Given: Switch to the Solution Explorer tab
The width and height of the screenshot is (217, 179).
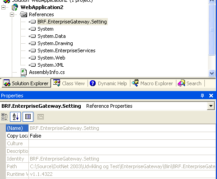Looking at the screenshot, I should tap(26, 83).
